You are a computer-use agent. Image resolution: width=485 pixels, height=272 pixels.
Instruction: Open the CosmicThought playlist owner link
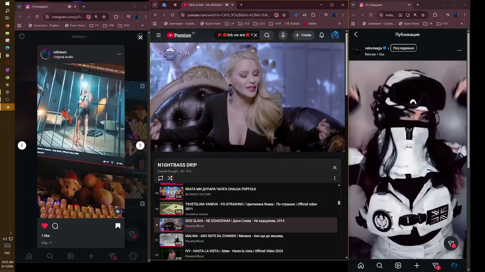(x=168, y=172)
